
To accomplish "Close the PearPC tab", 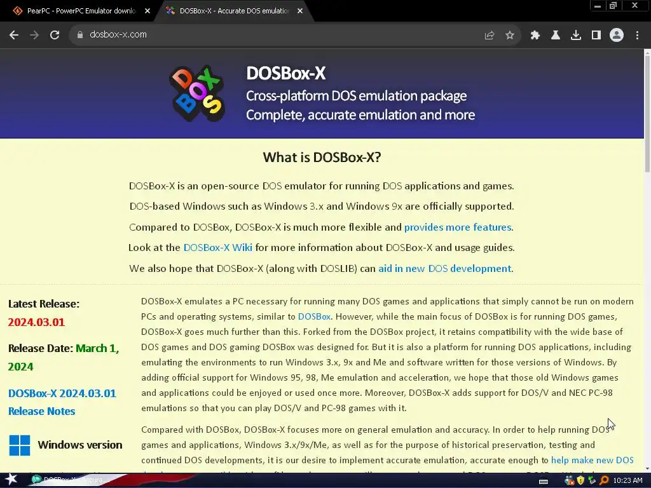I will (x=147, y=11).
